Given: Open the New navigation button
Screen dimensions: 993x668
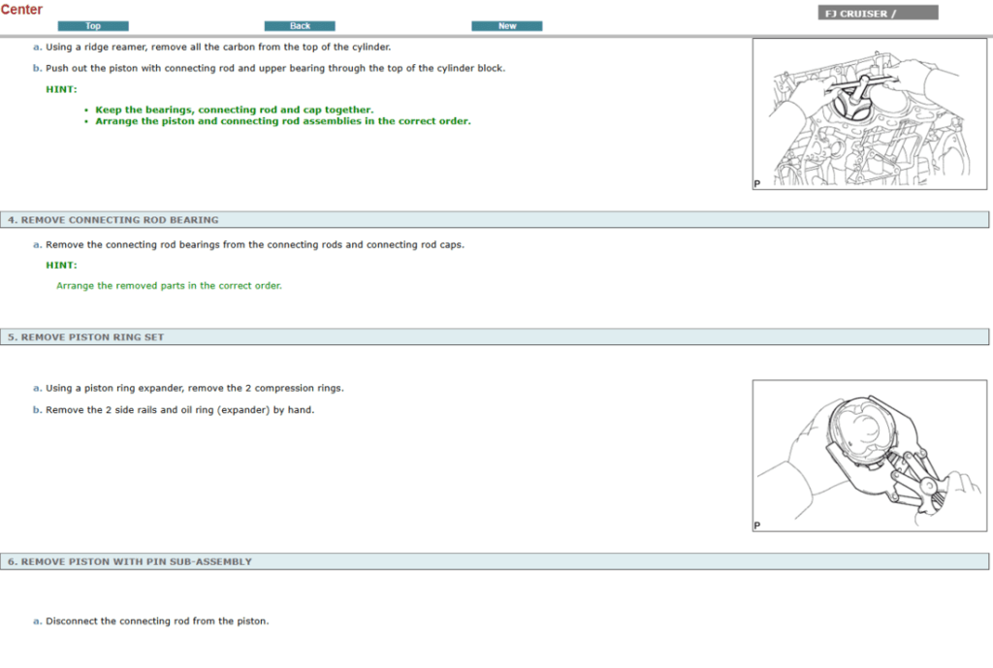Looking at the screenshot, I should pos(506,26).
